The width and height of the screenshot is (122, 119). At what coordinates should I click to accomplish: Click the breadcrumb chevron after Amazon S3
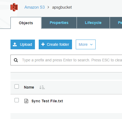tap(48, 7)
